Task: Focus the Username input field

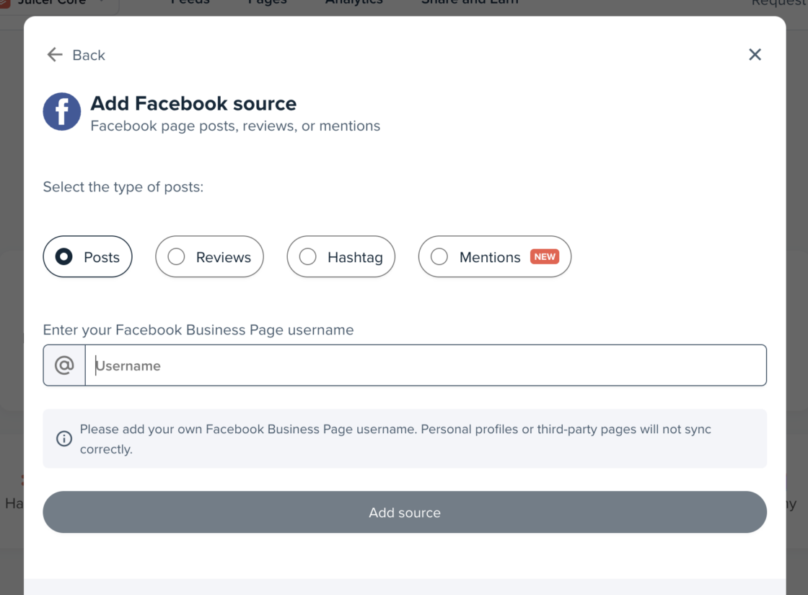Action: [426, 365]
